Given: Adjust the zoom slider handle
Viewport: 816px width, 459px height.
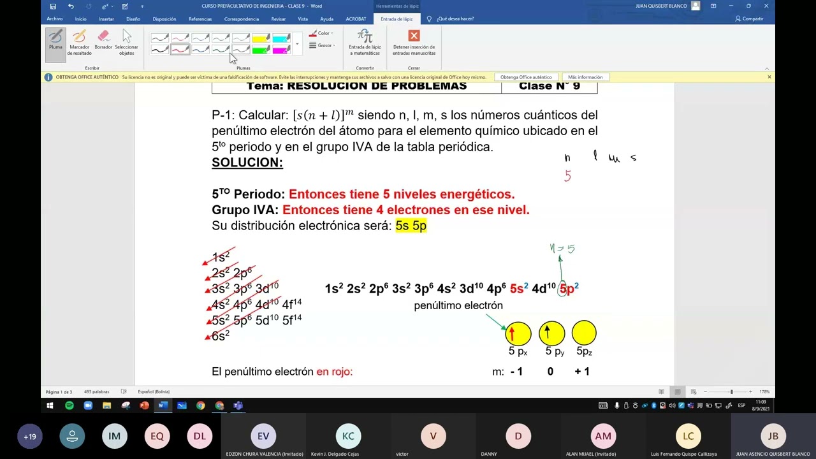Looking at the screenshot, I should click(x=732, y=391).
